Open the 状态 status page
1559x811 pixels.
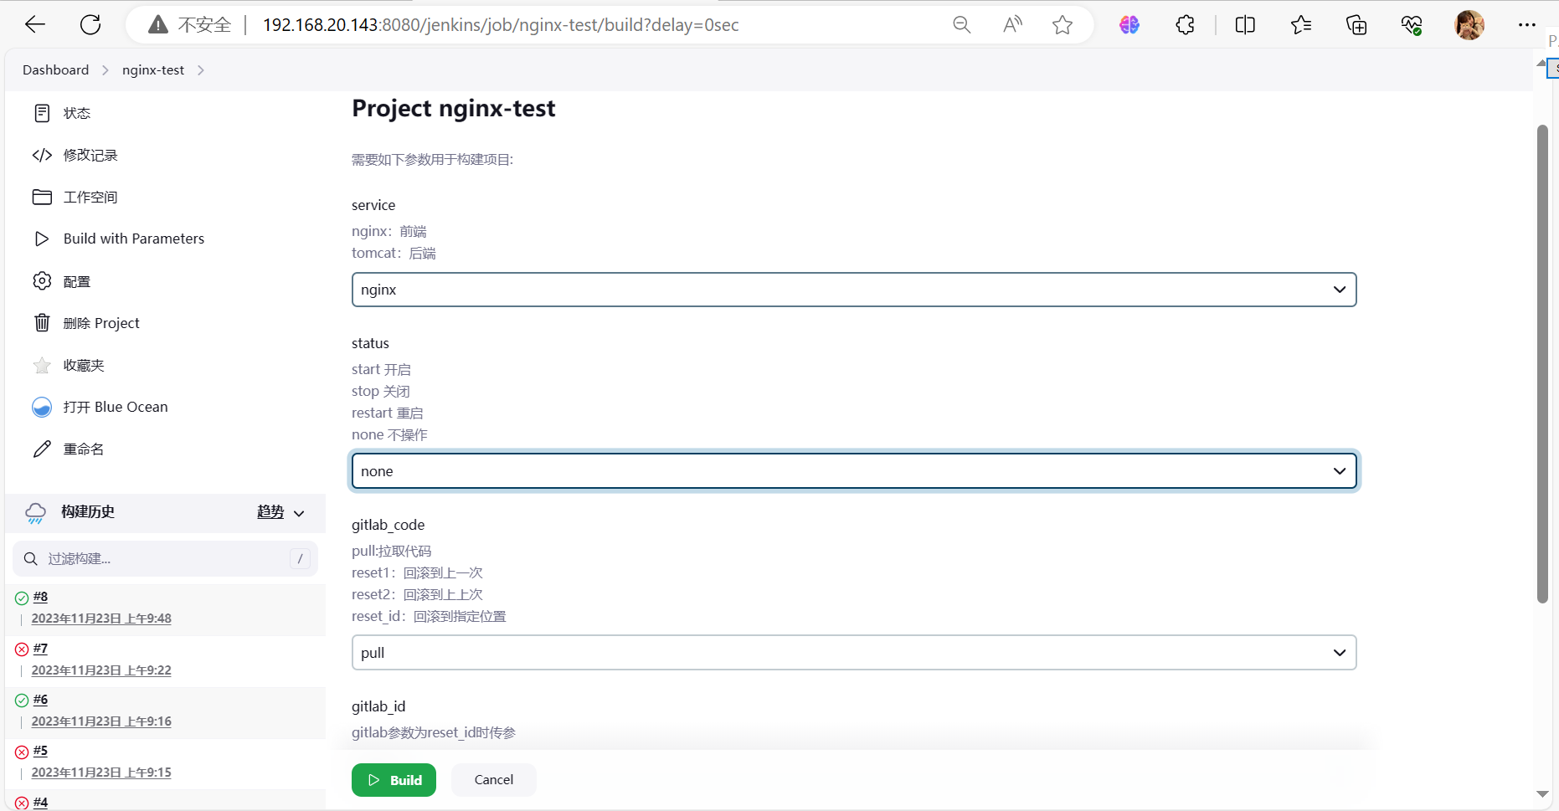(77, 113)
